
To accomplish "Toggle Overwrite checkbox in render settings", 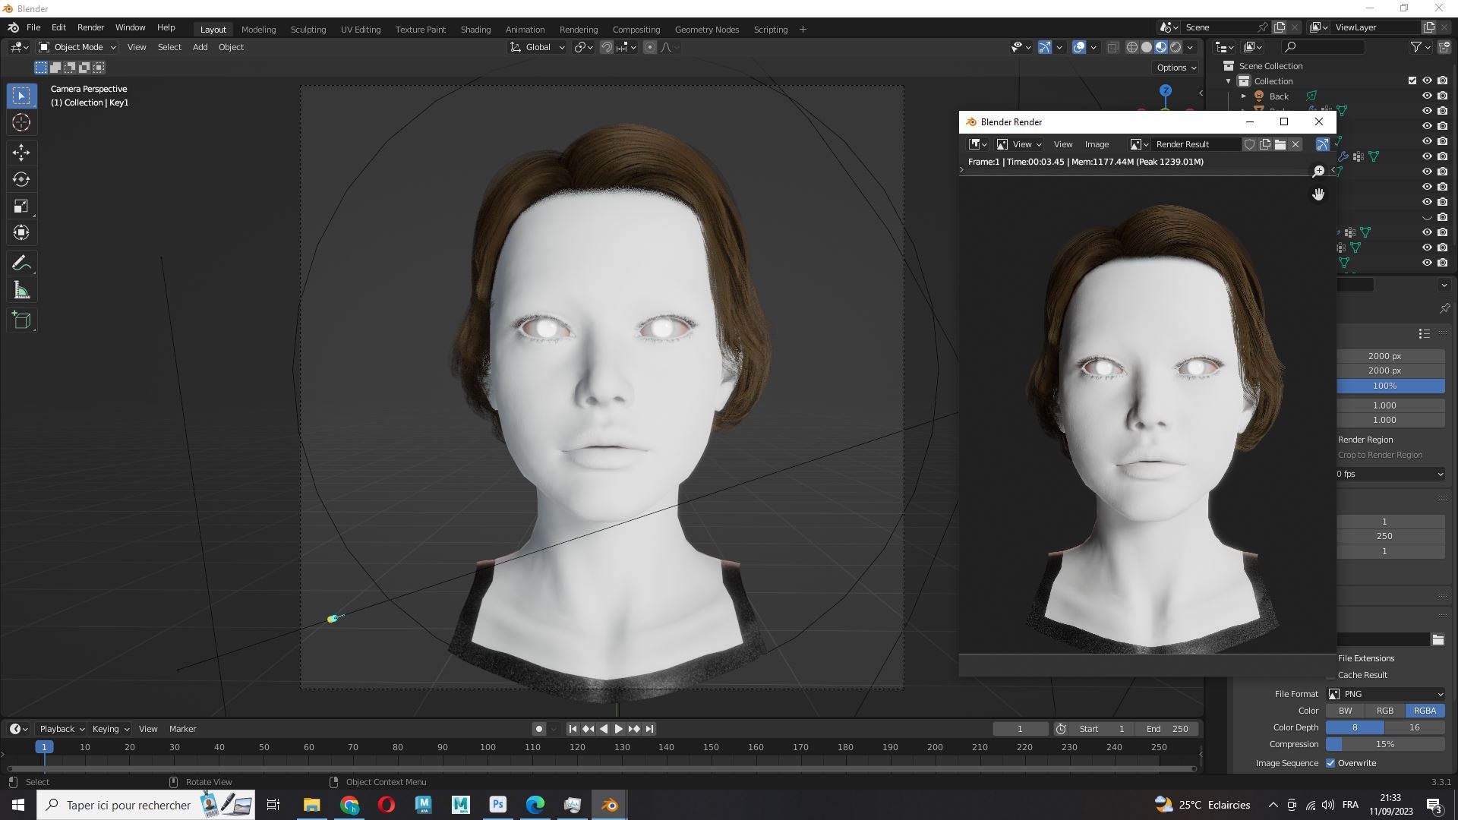I will coord(1332,763).
